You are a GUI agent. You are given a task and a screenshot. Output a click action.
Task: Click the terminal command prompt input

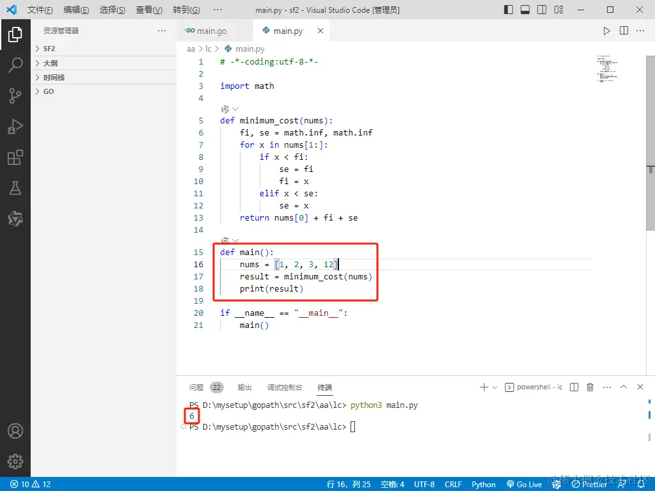pyautogui.click(x=353, y=426)
